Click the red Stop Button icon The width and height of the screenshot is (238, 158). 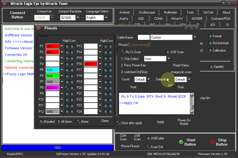tap(212, 142)
